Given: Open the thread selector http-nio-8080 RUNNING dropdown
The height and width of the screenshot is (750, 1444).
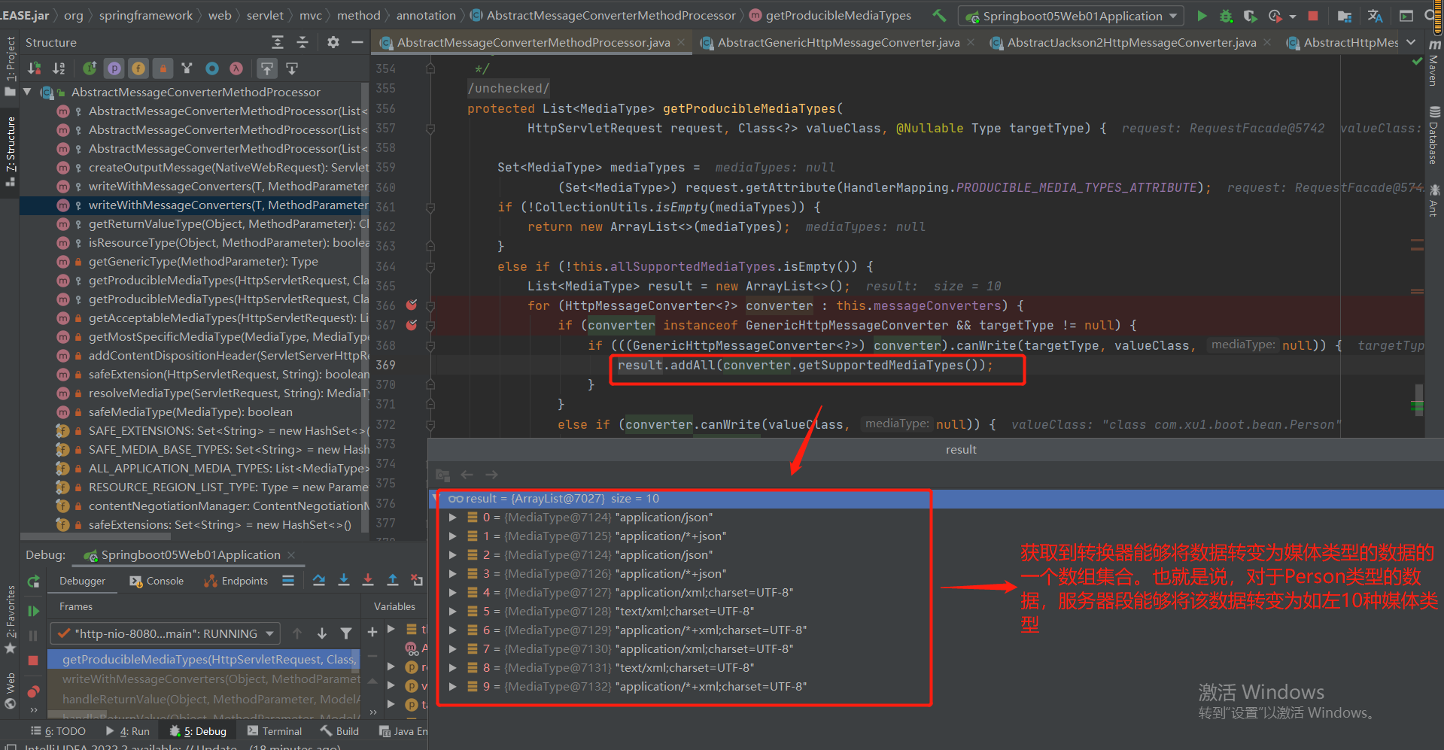Looking at the screenshot, I should 165,633.
